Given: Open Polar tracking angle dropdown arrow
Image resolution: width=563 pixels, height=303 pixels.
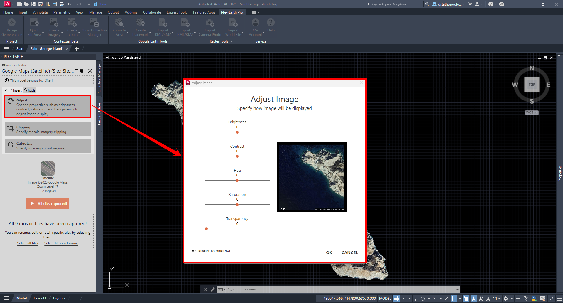Looking at the screenshot, I should click(429, 299).
